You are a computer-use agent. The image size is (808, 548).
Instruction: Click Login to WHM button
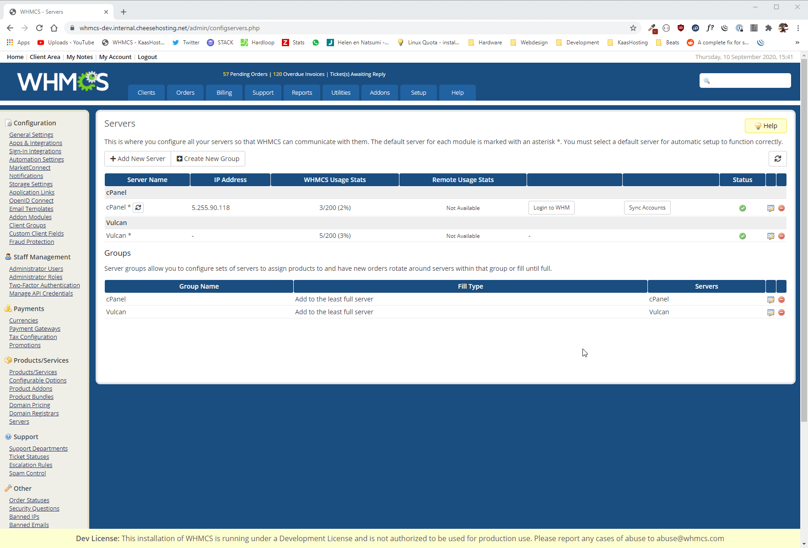(551, 208)
